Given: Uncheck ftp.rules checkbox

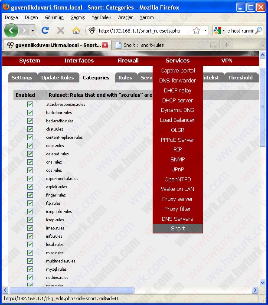Looking at the screenshot, I should coord(30,203).
